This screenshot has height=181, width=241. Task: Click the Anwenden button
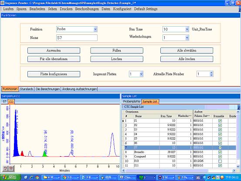pyautogui.click(x=54, y=51)
